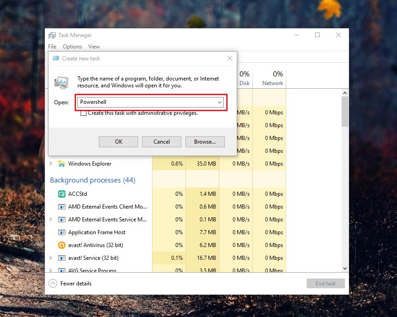
Task: Click the avast! Antivirus orange icon
Action: [62, 245]
